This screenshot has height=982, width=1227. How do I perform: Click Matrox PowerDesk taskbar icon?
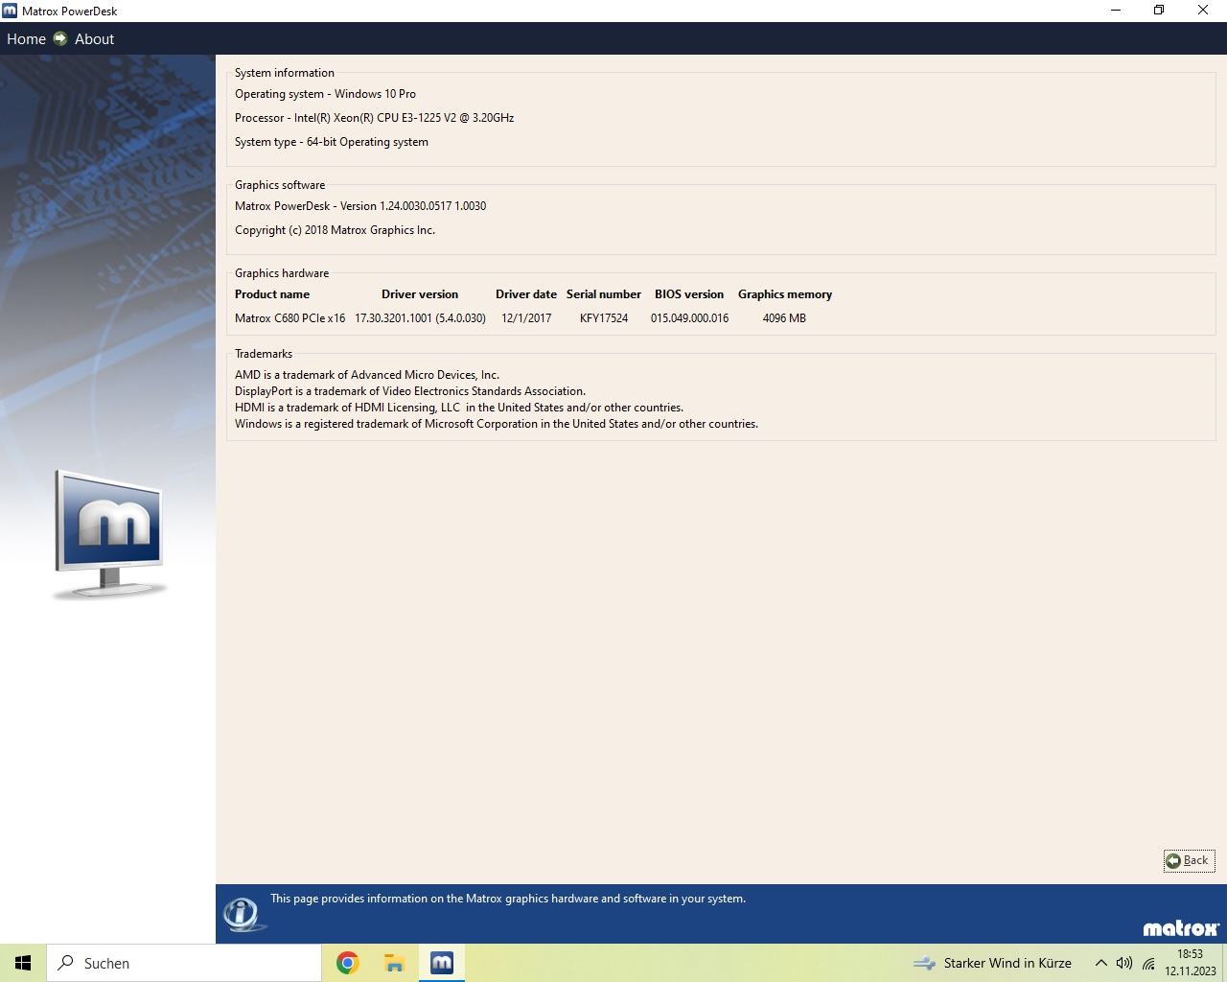click(441, 963)
